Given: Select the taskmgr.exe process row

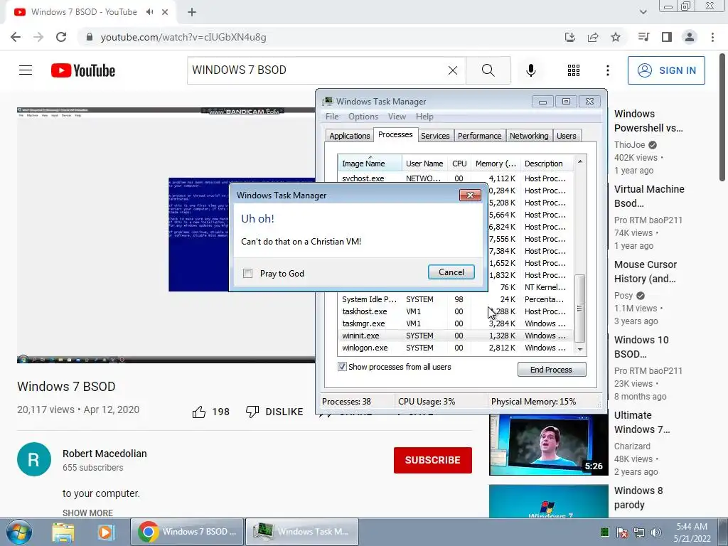Looking at the screenshot, I should pos(455,323).
